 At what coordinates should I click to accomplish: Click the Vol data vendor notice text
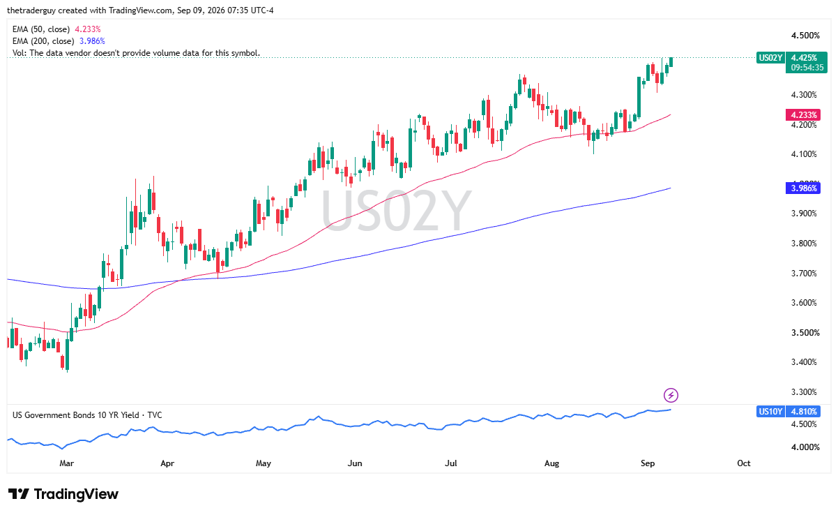(x=136, y=53)
